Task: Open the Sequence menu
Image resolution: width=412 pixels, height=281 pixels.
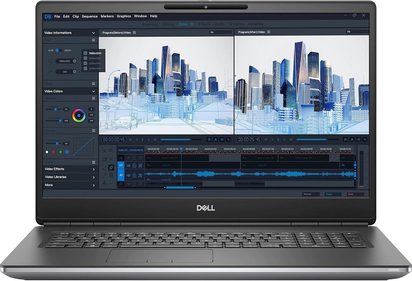Action: 90,16
